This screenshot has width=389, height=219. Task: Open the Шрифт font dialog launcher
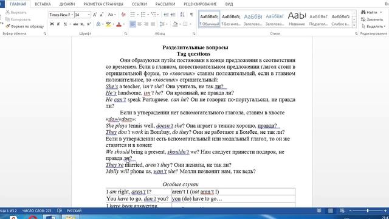[126, 33]
